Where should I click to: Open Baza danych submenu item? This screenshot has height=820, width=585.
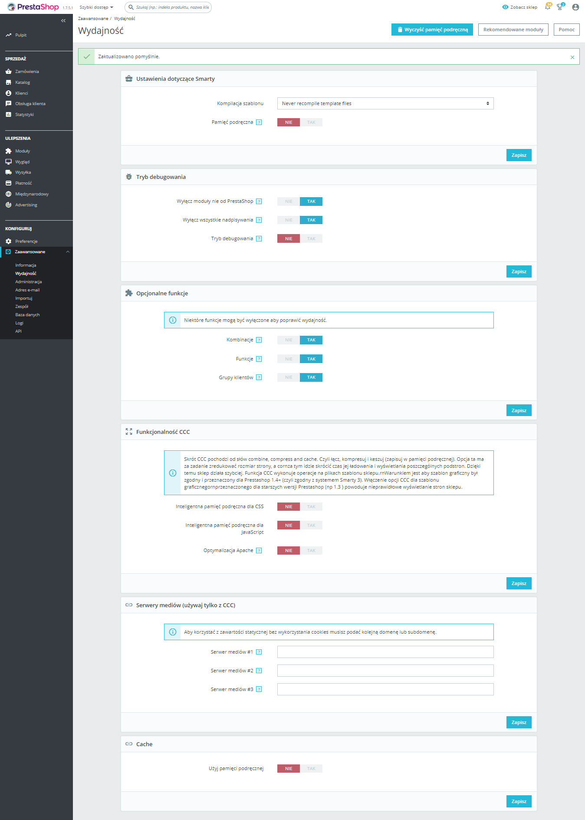pos(27,315)
